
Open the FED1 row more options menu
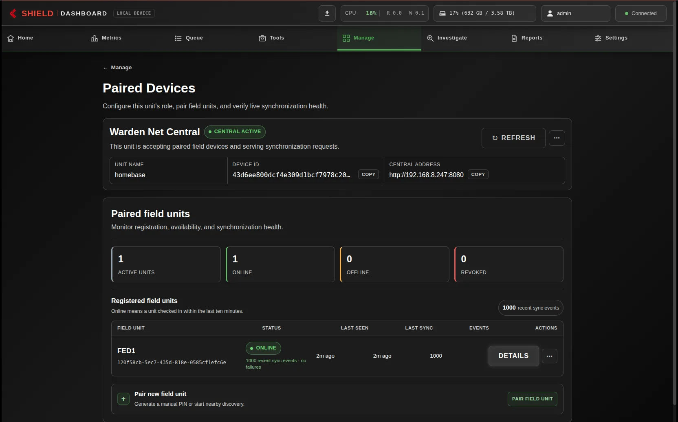click(x=549, y=356)
